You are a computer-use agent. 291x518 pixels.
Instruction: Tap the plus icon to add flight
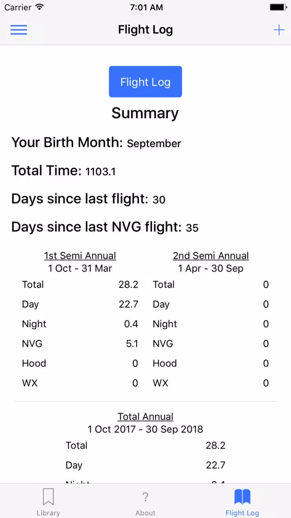coord(279,30)
